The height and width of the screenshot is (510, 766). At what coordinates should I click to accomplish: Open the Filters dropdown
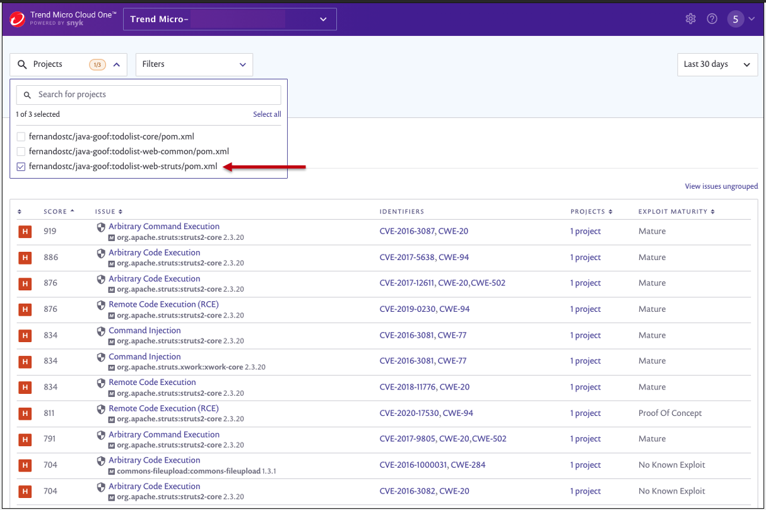tap(194, 64)
